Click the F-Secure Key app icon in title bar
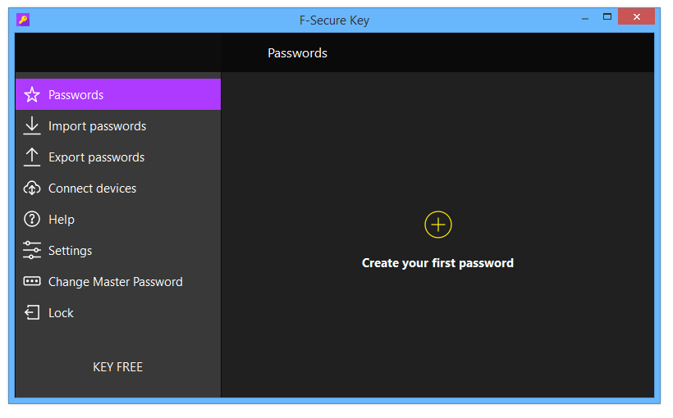The image size is (673, 418). coord(23,20)
